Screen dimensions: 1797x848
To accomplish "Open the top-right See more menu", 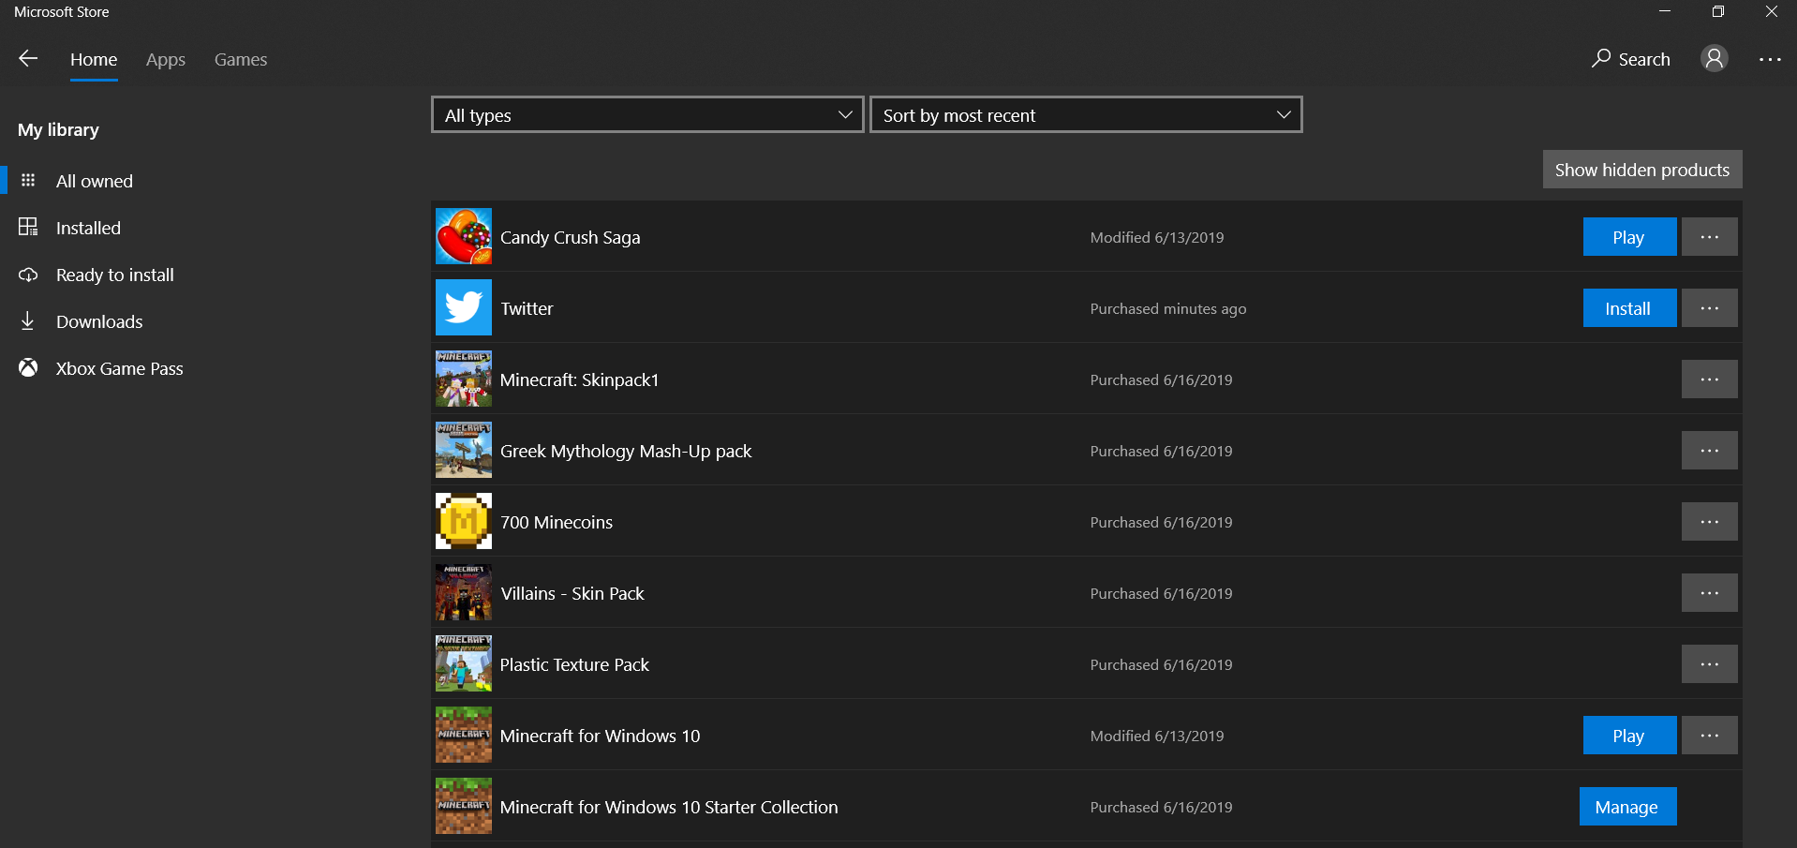I will click(1770, 59).
